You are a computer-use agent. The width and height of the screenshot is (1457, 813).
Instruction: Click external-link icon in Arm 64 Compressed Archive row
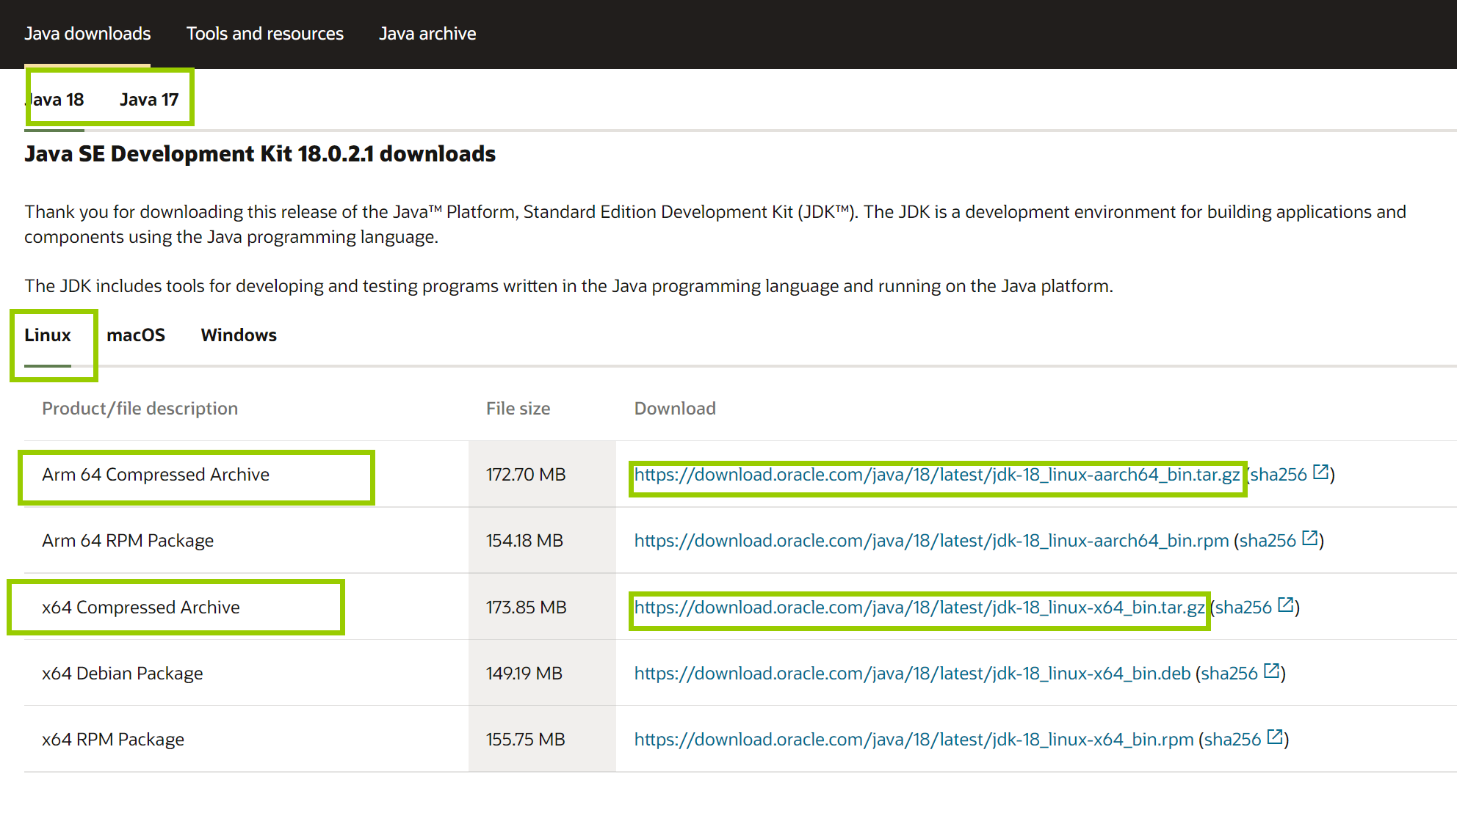(1320, 472)
